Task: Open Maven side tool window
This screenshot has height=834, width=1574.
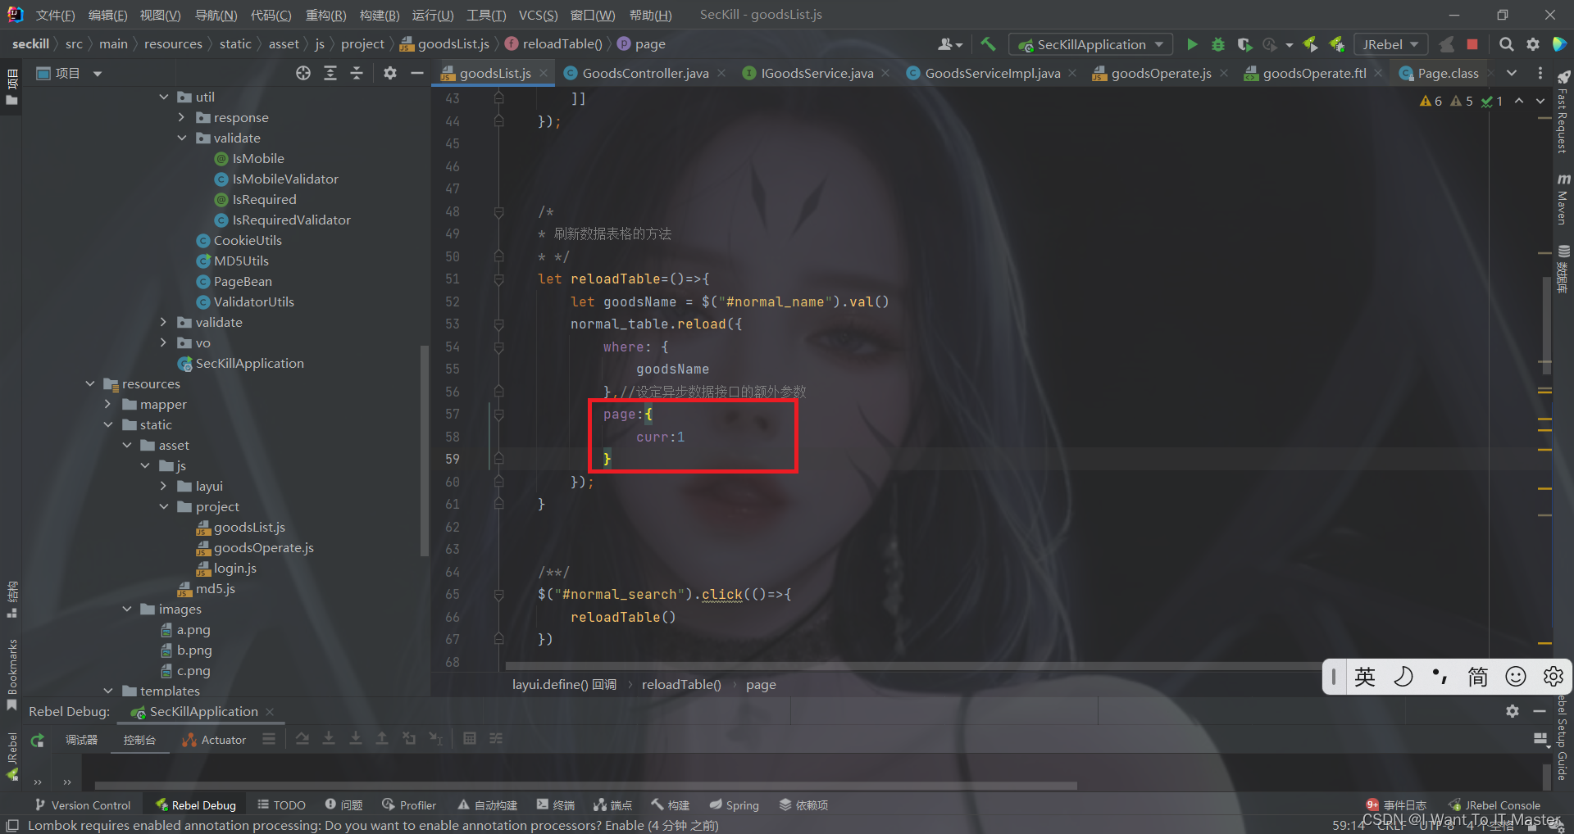Action: [1563, 198]
